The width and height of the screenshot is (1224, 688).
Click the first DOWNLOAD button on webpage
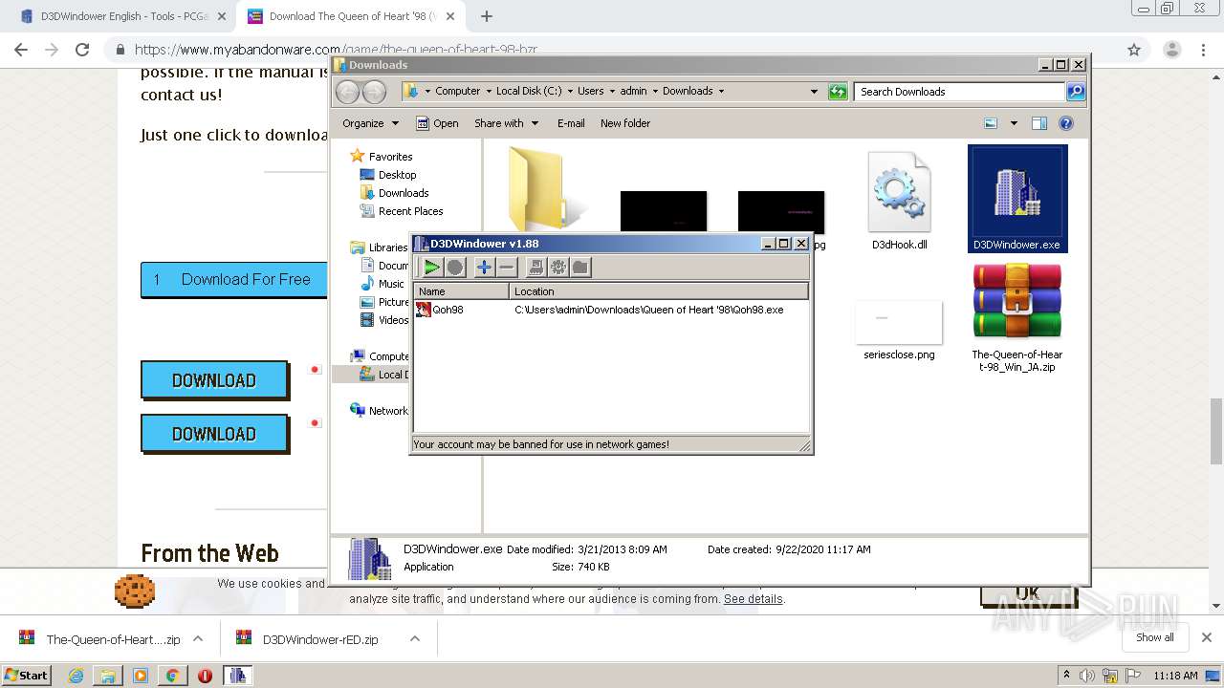coord(214,380)
